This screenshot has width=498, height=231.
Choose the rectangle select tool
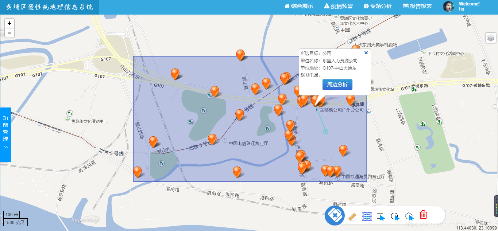pos(381,216)
